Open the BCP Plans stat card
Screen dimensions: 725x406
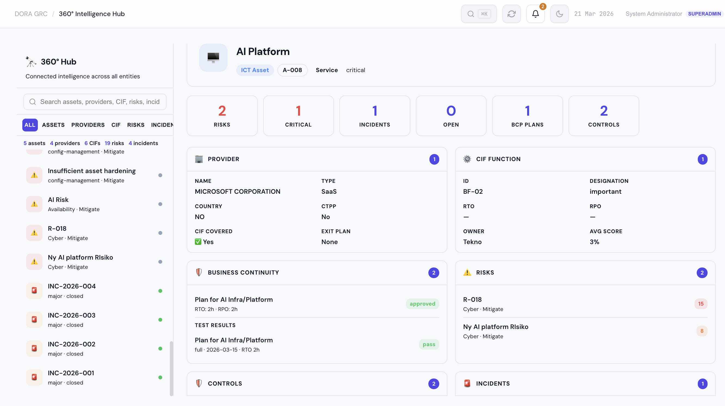(x=527, y=116)
